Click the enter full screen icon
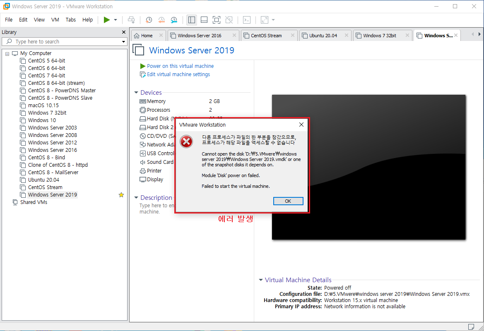 (217, 20)
